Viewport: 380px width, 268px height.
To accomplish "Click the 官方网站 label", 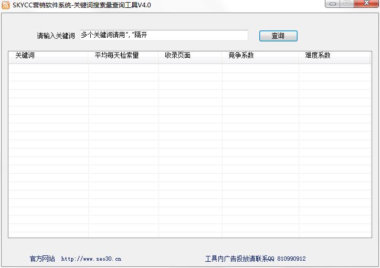I will click(x=42, y=259).
